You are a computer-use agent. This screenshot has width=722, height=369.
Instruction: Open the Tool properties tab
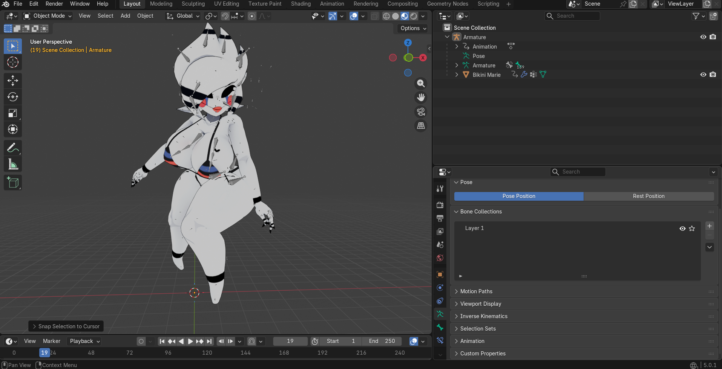tap(440, 189)
